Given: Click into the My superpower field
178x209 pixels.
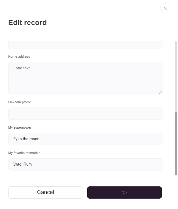Looking at the screenshot, I should 85,139.
